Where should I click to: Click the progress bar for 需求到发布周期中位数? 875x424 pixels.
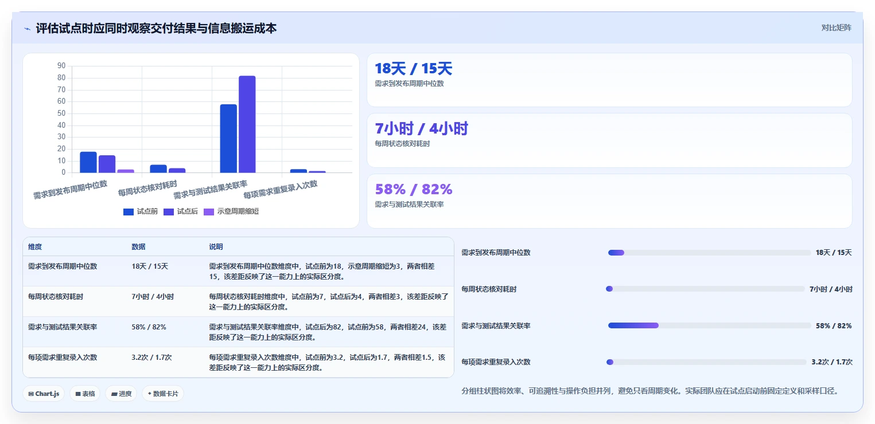pyautogui.click(x=709, y=253)
